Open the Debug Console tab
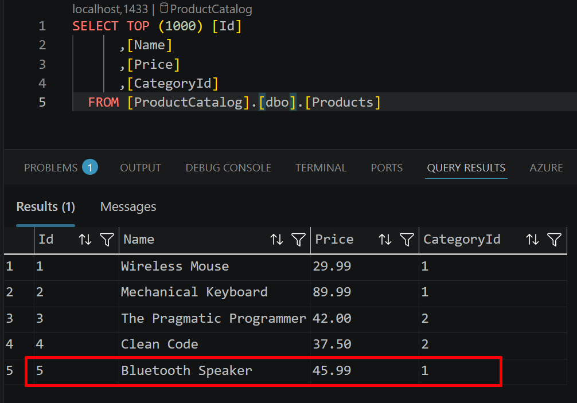This screenshot has width=577, height=403. [228, 167]
